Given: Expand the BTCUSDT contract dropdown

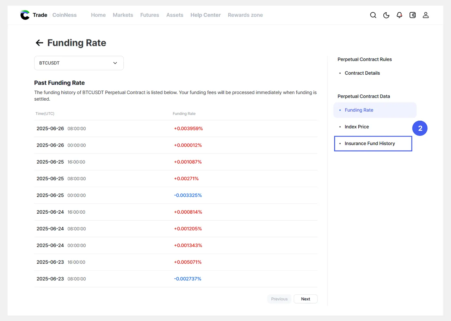Looking at the screenshot, I should click(79, 63).
